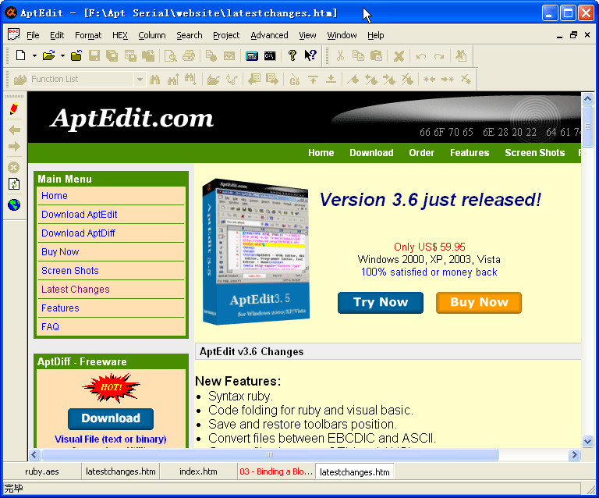The width and height of the screenshot is (599, 498).
Task: Expand the Open file dropdown arrow
Action: click(62, 55)
